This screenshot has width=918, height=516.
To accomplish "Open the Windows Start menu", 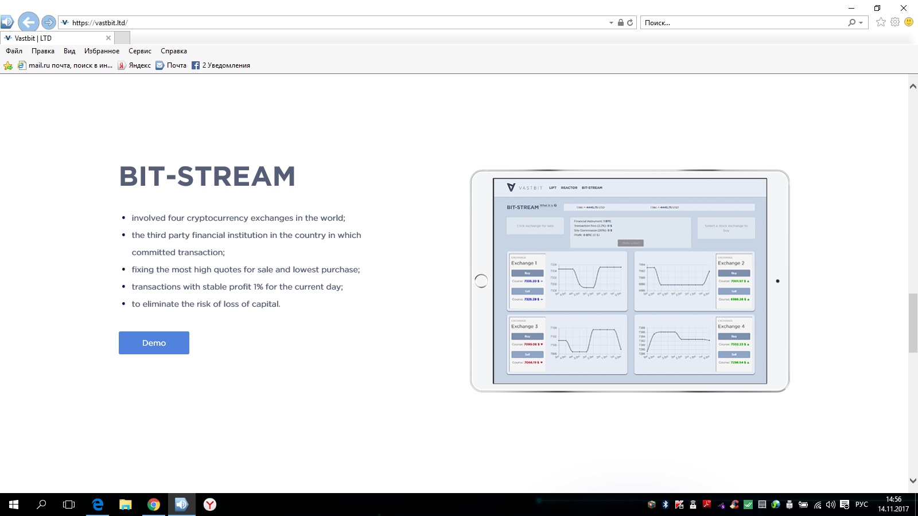I will tap(14, 505).
